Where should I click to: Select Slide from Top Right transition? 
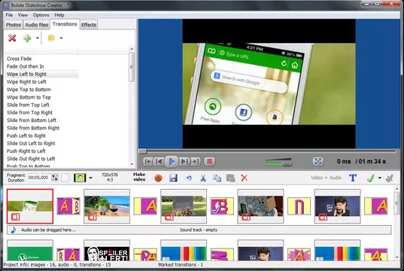[x=29, y=113]
